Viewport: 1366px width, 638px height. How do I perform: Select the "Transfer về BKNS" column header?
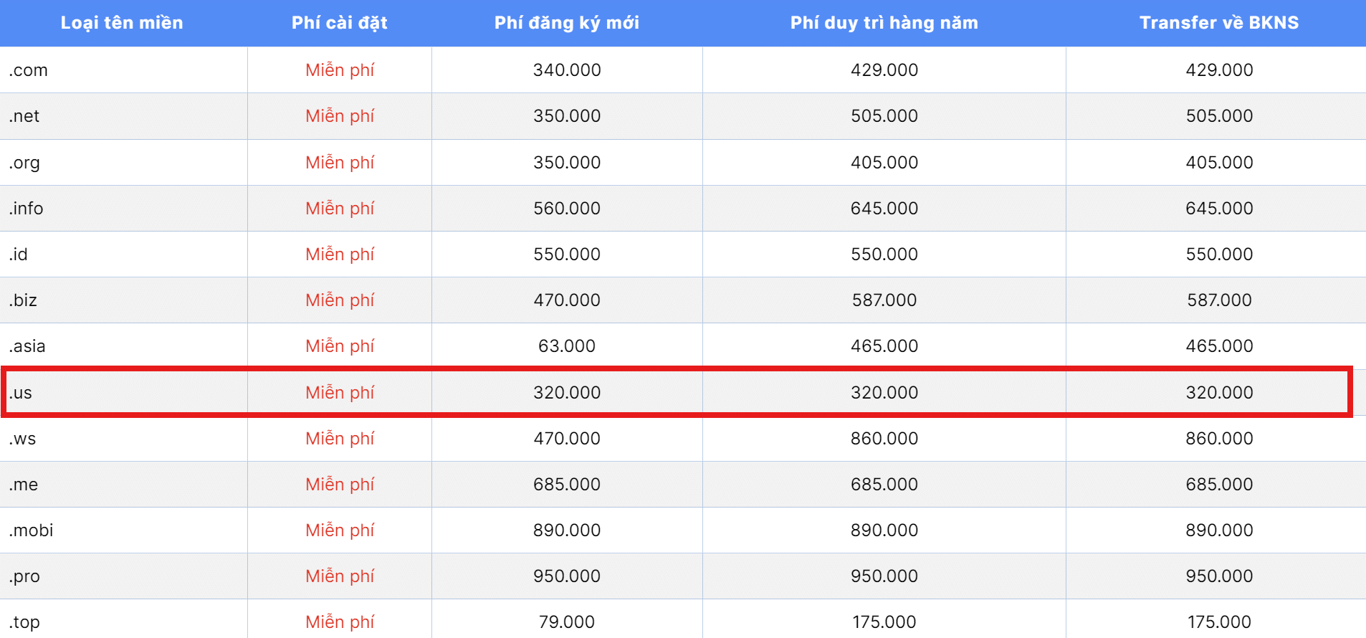click(x=1218, y=23)
